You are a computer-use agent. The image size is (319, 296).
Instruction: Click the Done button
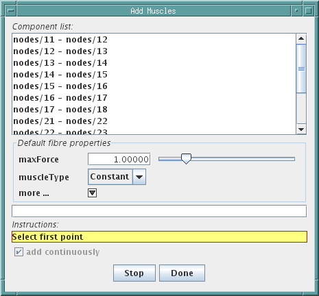[x=182, y=273]
